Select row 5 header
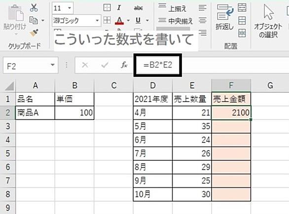Screen dimensions: 289x214 (8, 153)
